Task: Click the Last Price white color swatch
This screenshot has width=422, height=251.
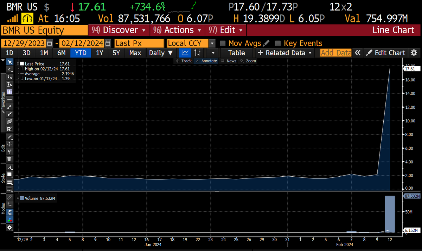Action: 22,63
